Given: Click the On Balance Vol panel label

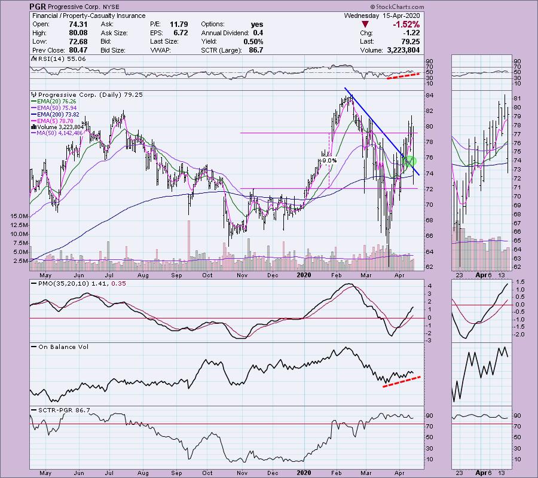Looking at the screenshot, I should [x=63, y=347].
